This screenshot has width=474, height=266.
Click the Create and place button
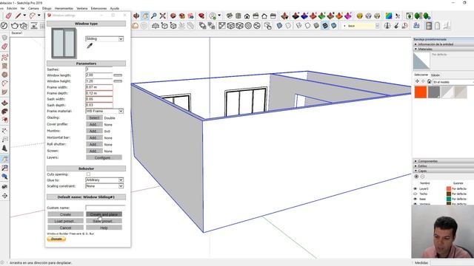pyautogui.click(x=104, y=214)
